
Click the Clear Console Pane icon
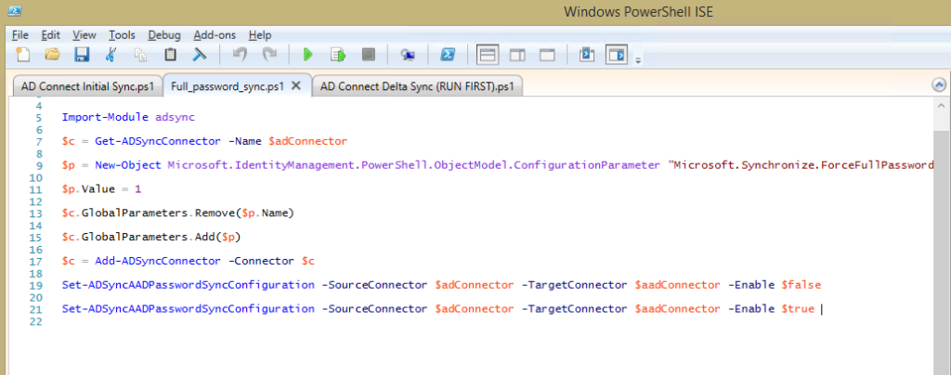(x=199, y=55)
